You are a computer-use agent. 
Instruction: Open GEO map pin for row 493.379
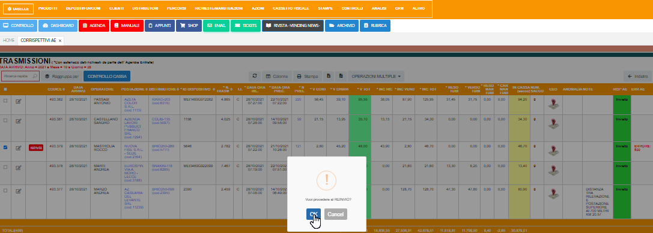click(x=553, y=151)
